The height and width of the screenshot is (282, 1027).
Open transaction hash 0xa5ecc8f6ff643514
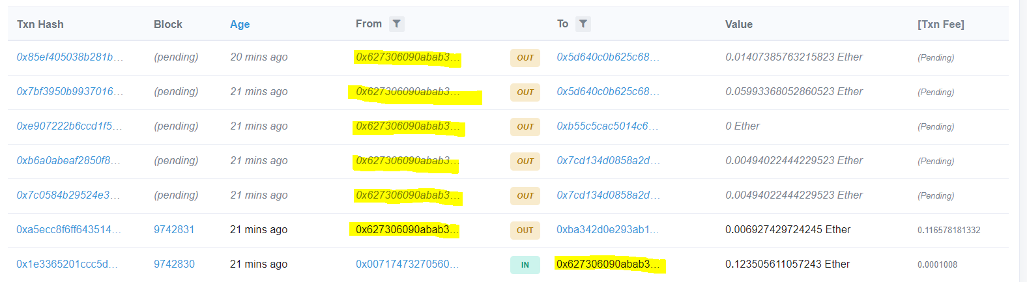point(68,230)
